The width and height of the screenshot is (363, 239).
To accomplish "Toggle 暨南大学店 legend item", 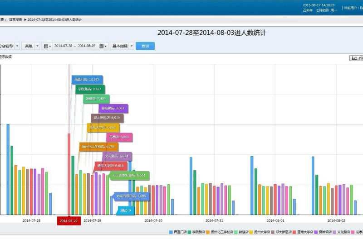I will (303, 232).
